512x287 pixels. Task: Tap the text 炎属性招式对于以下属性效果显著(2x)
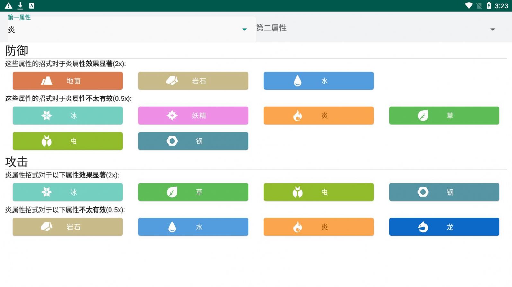(62, 175)
